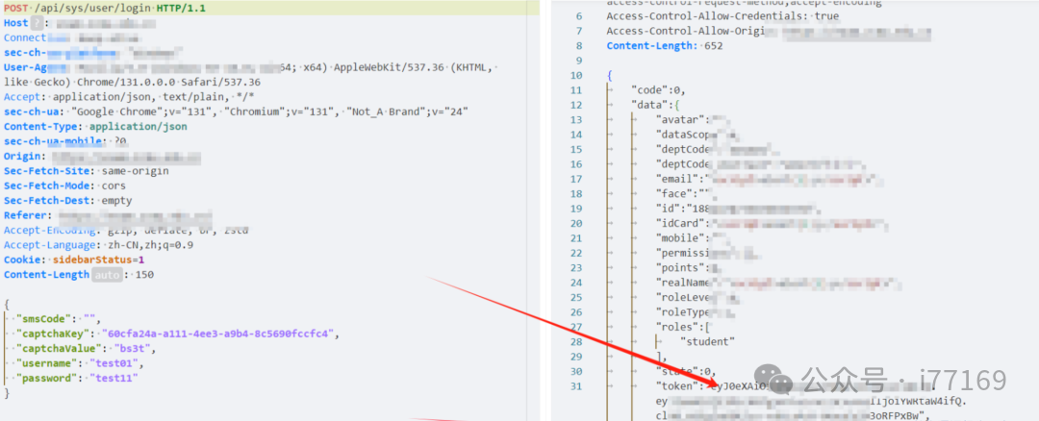Click the "student" role value
The height and width of the screenshot is (421, 1039).
(x=707, y=341)
